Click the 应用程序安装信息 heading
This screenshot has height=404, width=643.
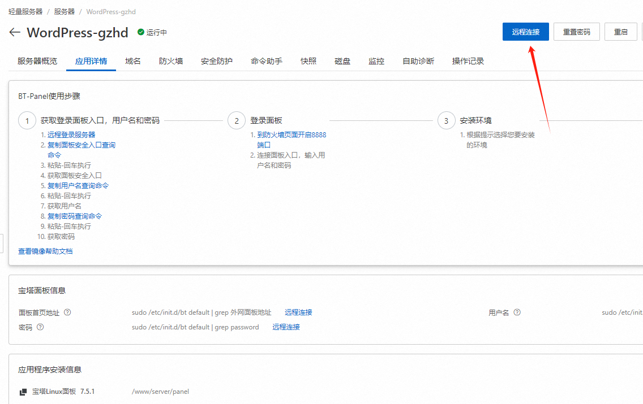50,370
